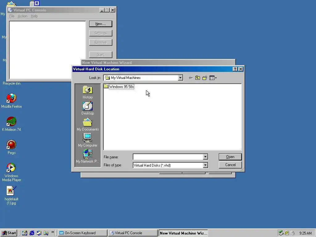Click Settings in Virtual PC Console
The image size is (316, 237).
[x=101, y=33]
